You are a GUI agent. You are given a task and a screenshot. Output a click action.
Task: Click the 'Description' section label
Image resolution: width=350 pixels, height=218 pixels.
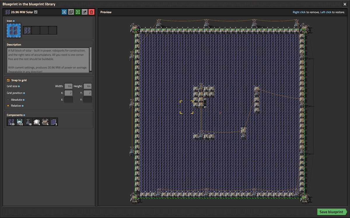tap(14, 45)
